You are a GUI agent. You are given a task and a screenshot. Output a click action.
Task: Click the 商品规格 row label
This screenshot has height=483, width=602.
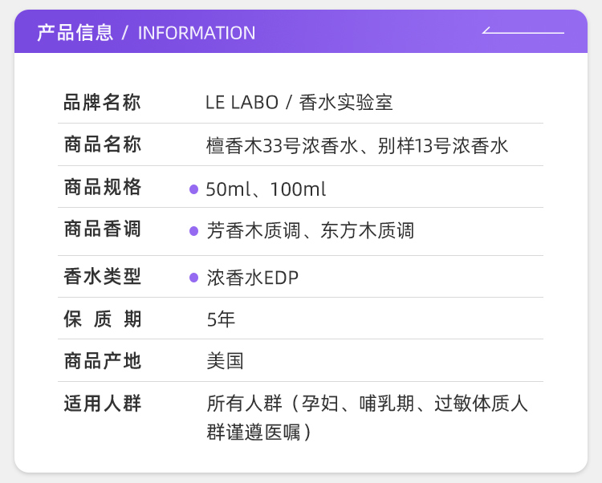click(x=102, y=188)
